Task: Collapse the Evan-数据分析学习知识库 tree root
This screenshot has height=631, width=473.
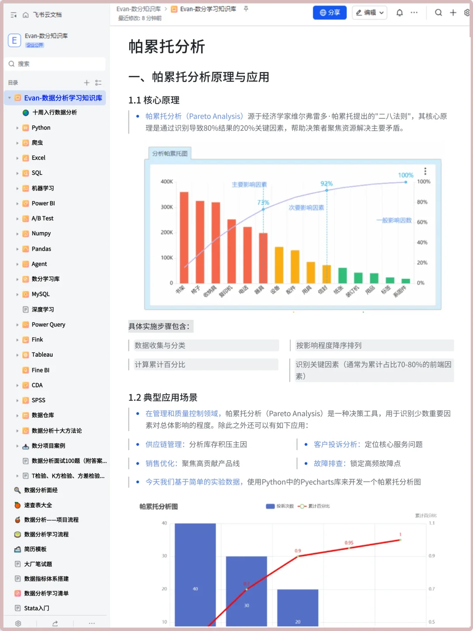Action: (10, 98)
